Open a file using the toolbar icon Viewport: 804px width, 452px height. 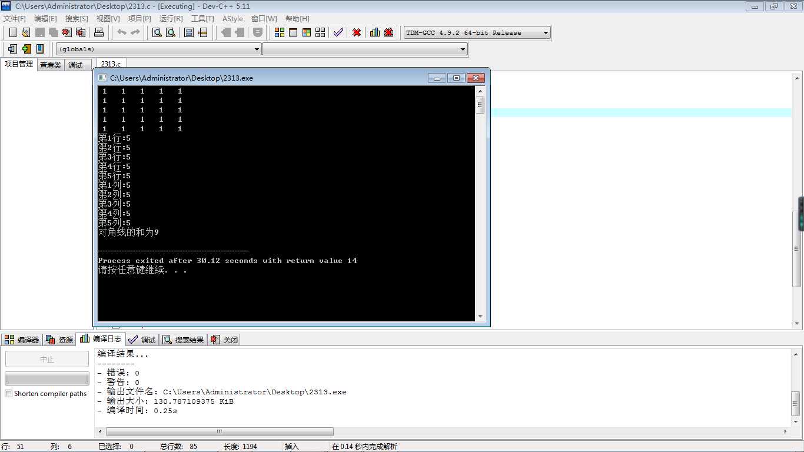point(26,32)
